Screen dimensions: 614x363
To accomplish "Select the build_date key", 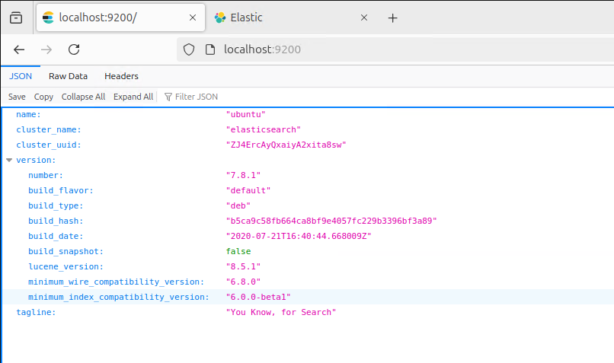I will (x=56, y=237).
